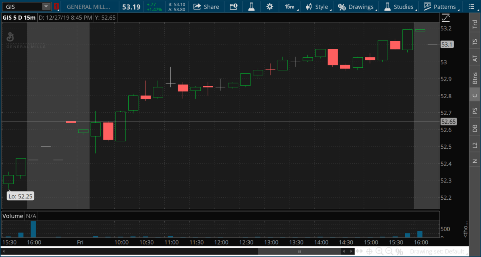Image resolution: width=481 pixels, height=257 pixels.
Task: Click the bid price B: 53.10
Action: click(x=177, y=4)
